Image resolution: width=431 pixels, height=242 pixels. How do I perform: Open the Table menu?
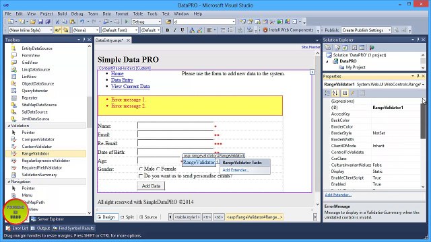pos(138,13)
